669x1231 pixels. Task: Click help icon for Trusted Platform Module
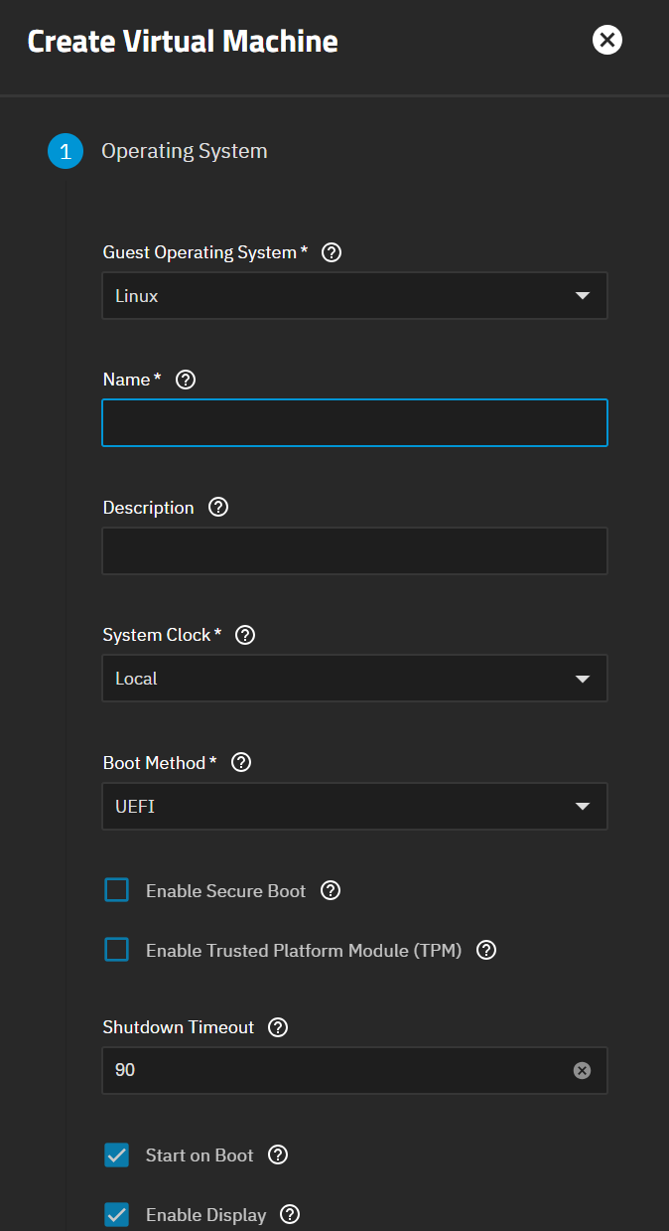tap(486, 950)
